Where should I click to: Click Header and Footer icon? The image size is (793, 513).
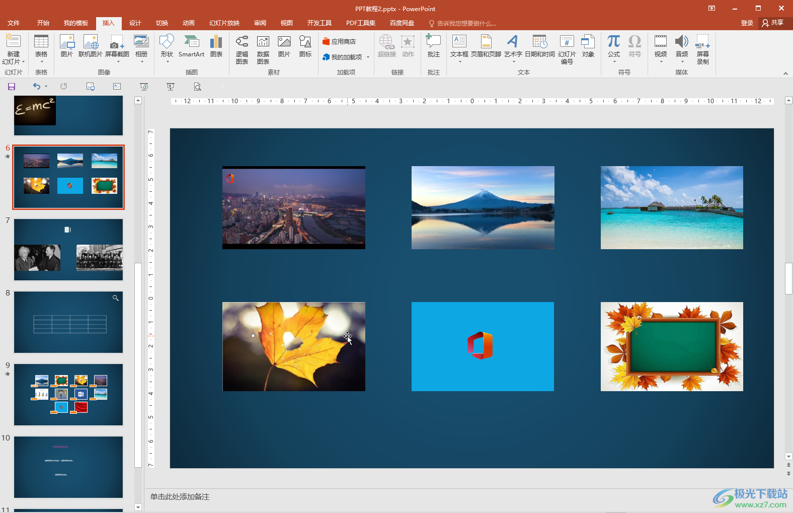[486, 46]
